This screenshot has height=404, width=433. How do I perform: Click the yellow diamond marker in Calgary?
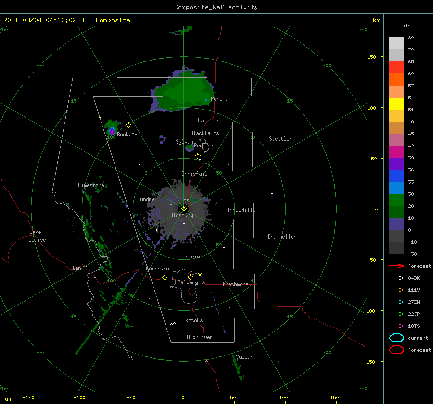[190, 277]
